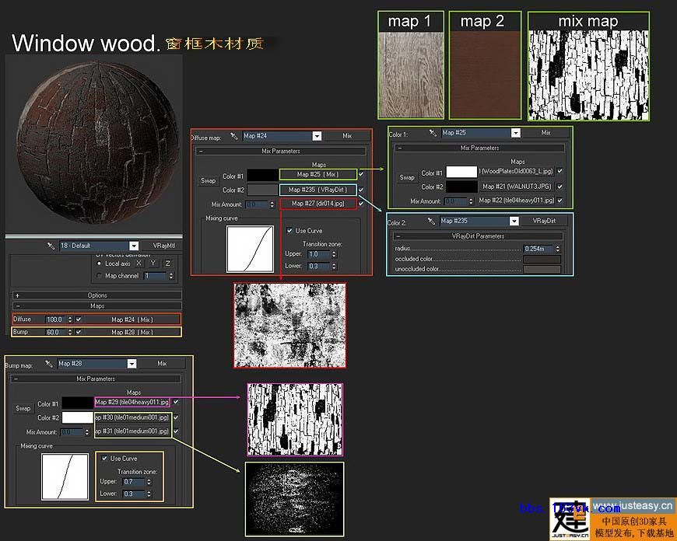Click the material preview sphere

[96, 142]
